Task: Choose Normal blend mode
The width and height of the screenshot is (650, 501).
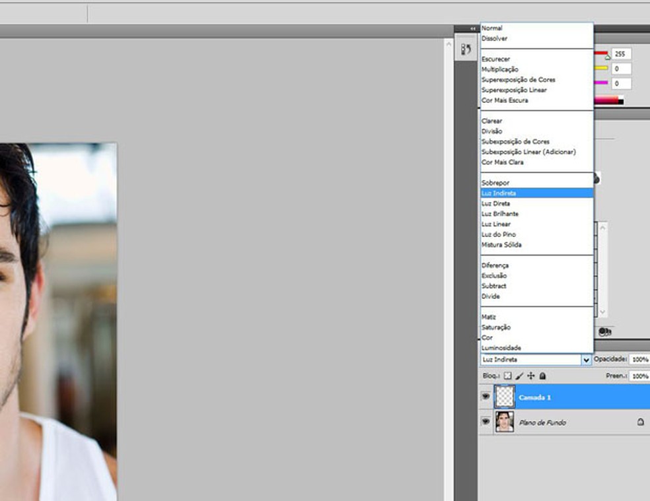Action: [x=537, y=28]
